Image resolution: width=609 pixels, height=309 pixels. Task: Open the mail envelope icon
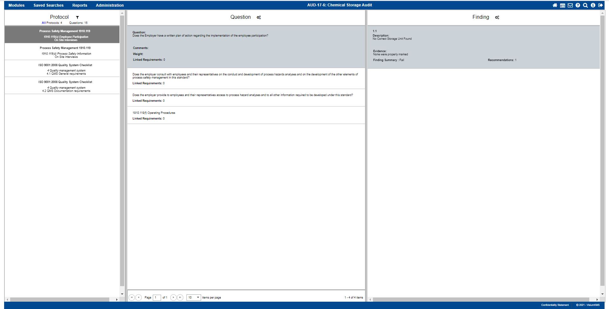(570, 5)
